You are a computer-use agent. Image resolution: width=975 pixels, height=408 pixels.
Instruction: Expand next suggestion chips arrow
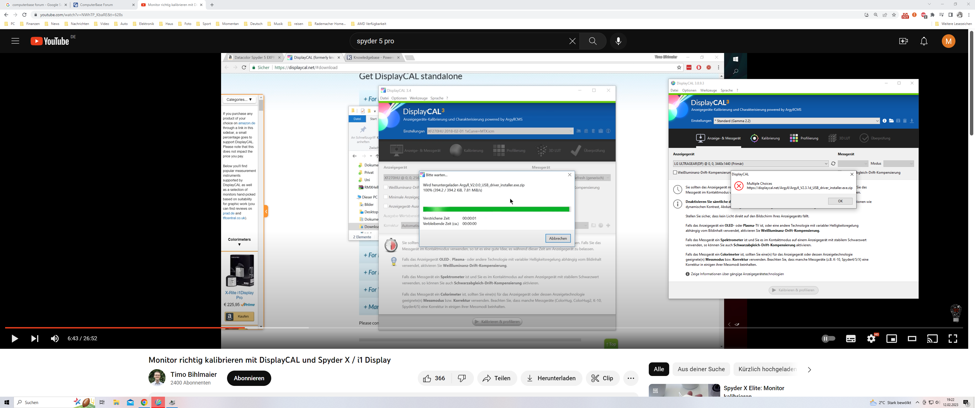click(809, 370)
